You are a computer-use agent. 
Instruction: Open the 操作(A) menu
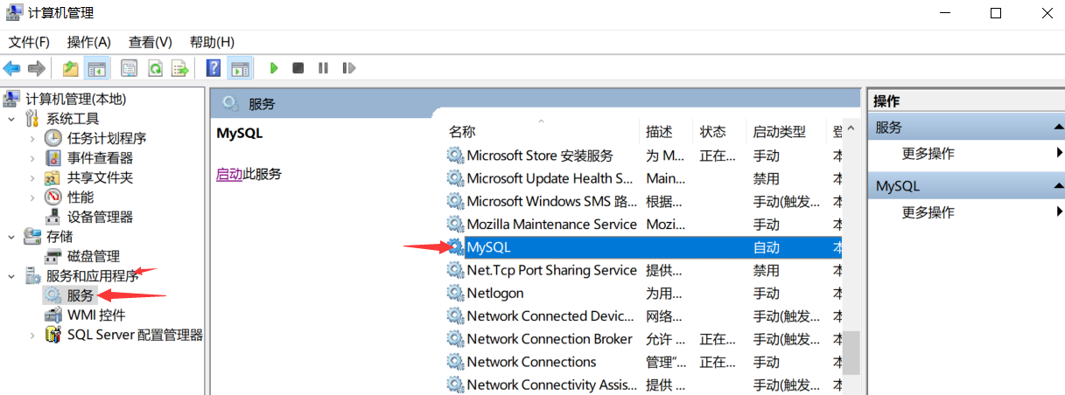(x=89, y=42)
